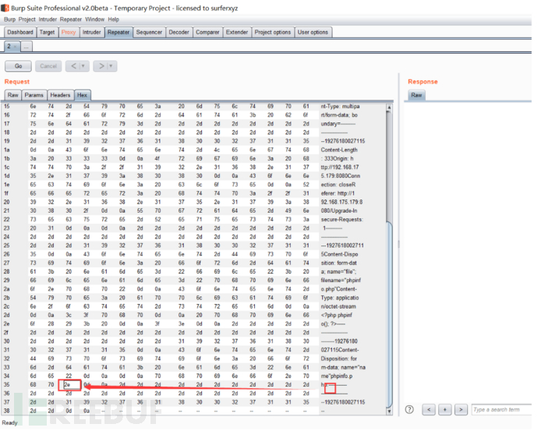The height and width of the screenshot is (431, 538).
Task: Select decoded text 'me"phpinfo.p' in row 34
Action: tap(337, 376)
